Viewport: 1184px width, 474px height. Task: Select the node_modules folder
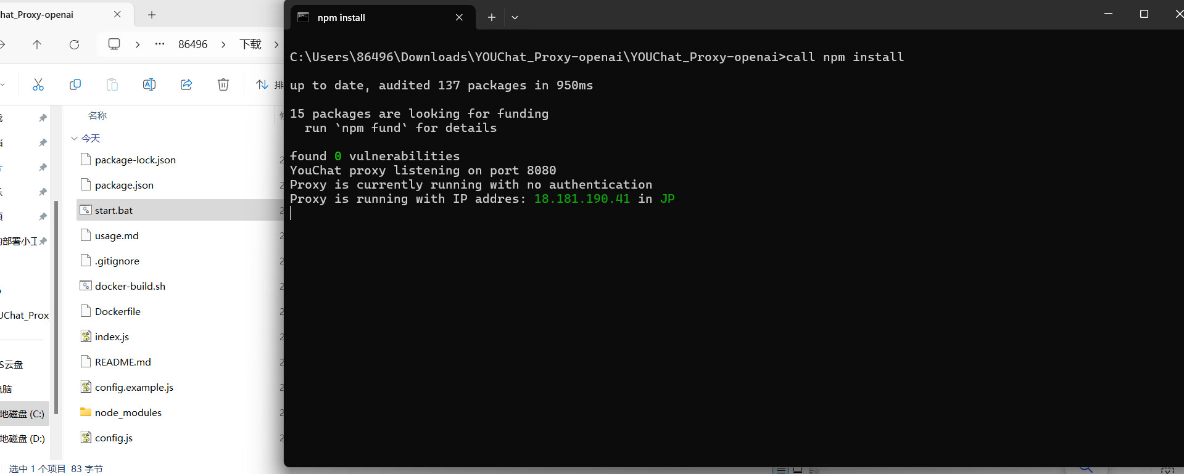click(x=128, y=412)
